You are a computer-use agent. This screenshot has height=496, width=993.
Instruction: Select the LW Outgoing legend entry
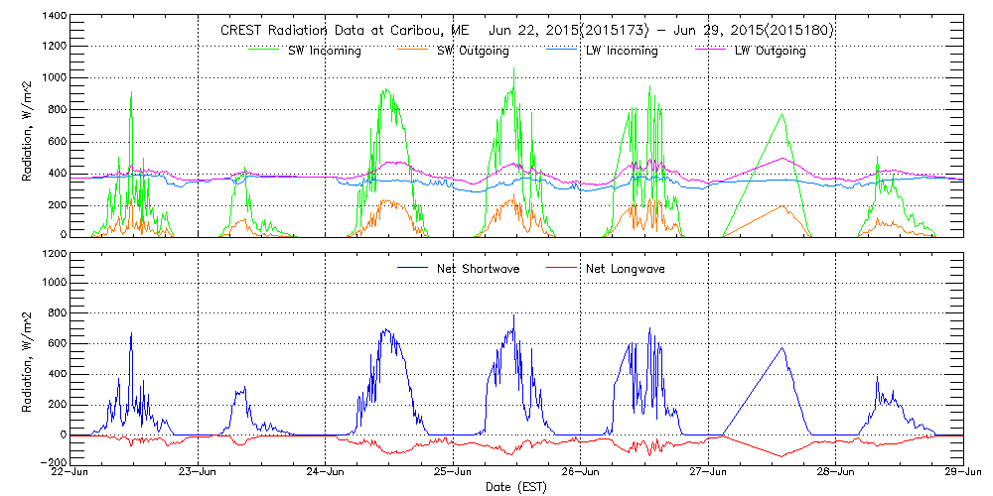(770, 51)
